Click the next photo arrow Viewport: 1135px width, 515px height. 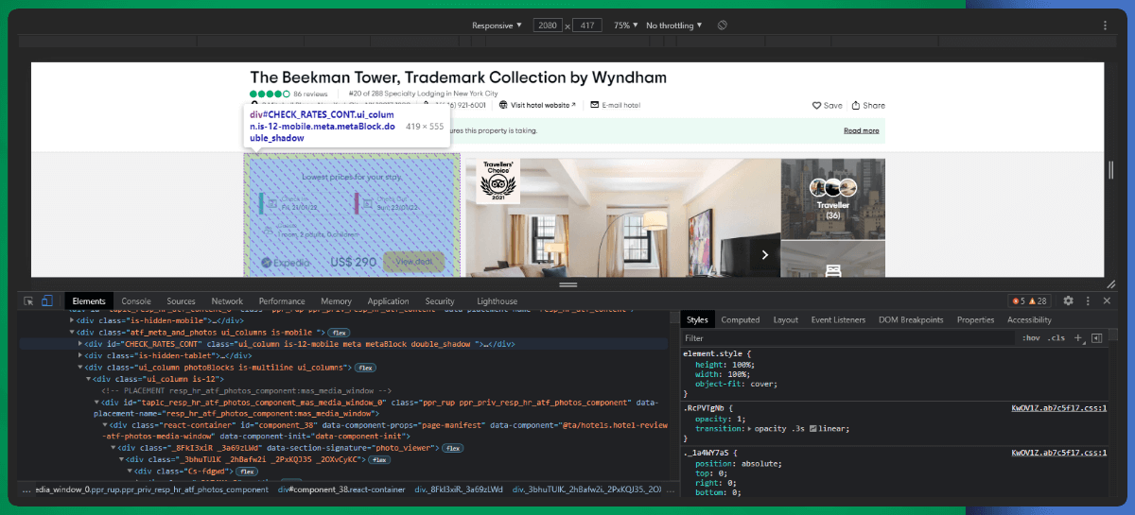click(x=765, y=254)
